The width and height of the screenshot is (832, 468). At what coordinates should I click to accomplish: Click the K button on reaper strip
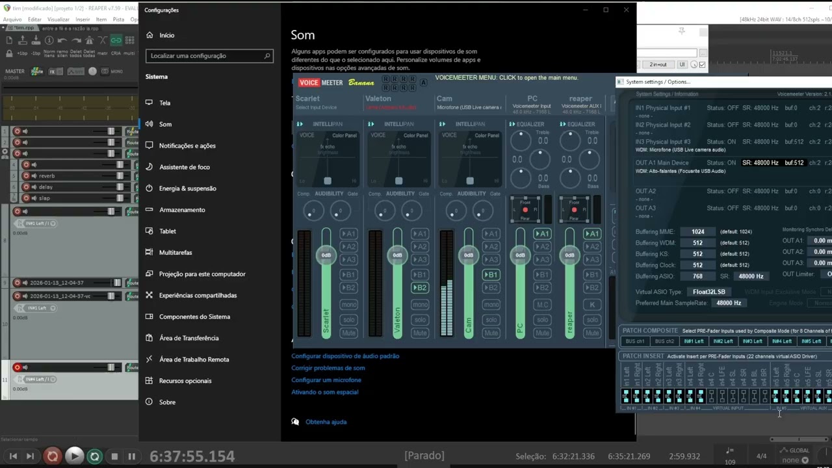[x=591, y=304]
